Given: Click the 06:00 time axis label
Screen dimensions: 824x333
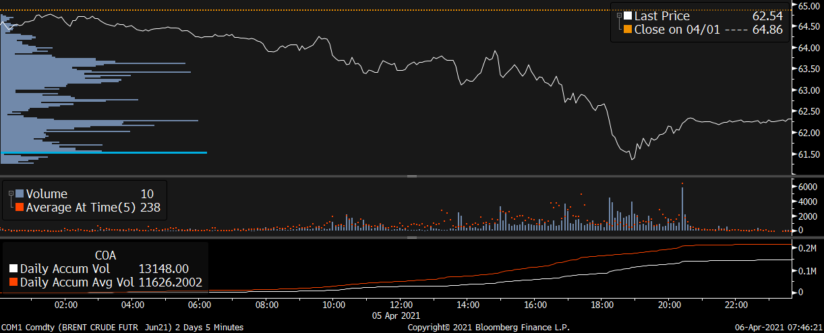Looking at the screenshot, I should 200,305.
